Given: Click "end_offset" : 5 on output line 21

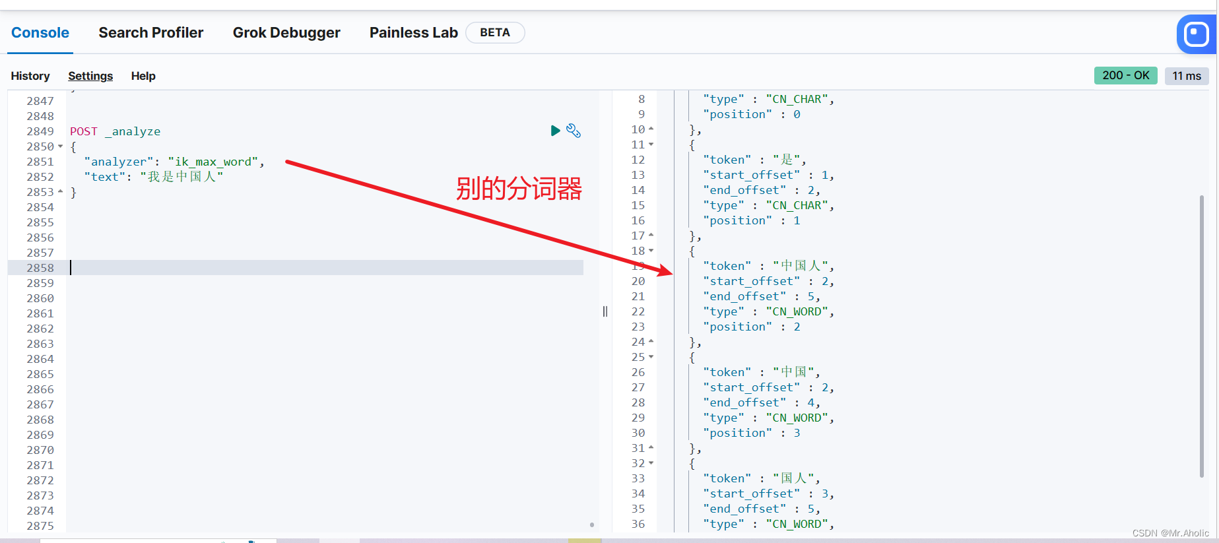Looking at the screenshot, I should coord(762,296).
